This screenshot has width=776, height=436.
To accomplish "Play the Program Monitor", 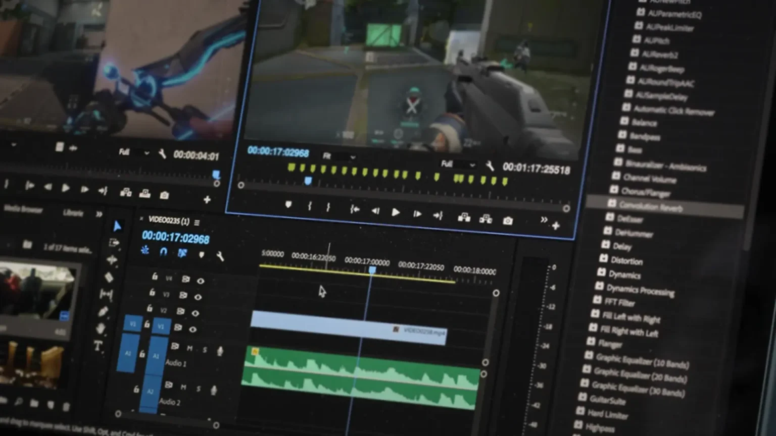I will [x=396, y=212].
